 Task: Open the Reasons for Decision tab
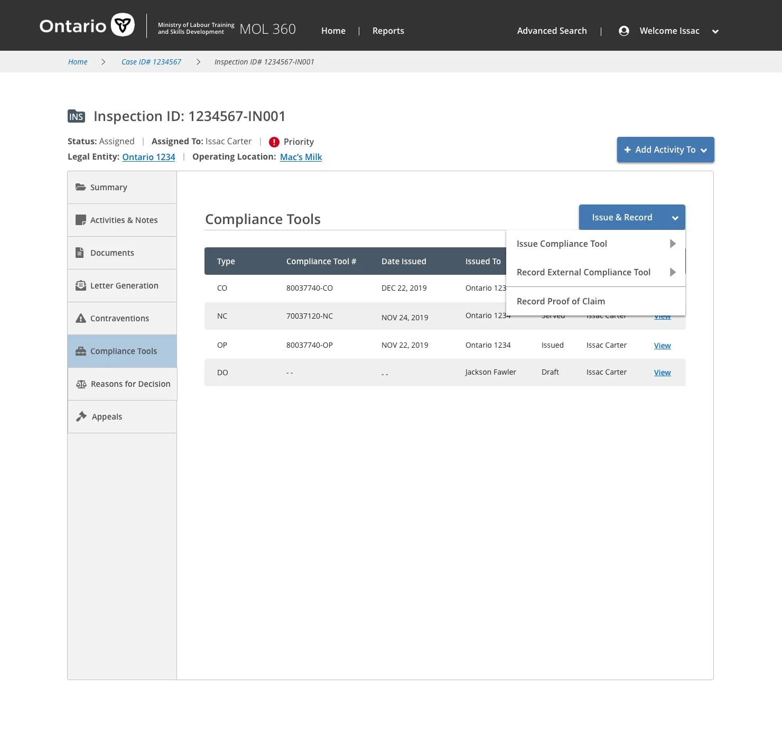coord(122,384)
